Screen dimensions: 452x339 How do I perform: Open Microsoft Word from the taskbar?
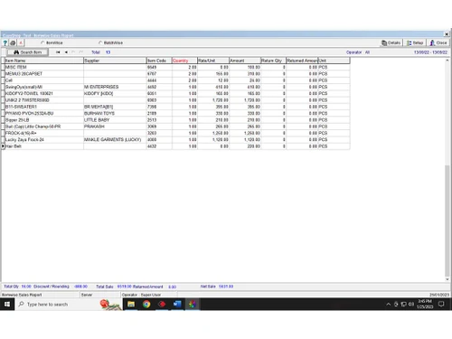click(x=177, y=305)
